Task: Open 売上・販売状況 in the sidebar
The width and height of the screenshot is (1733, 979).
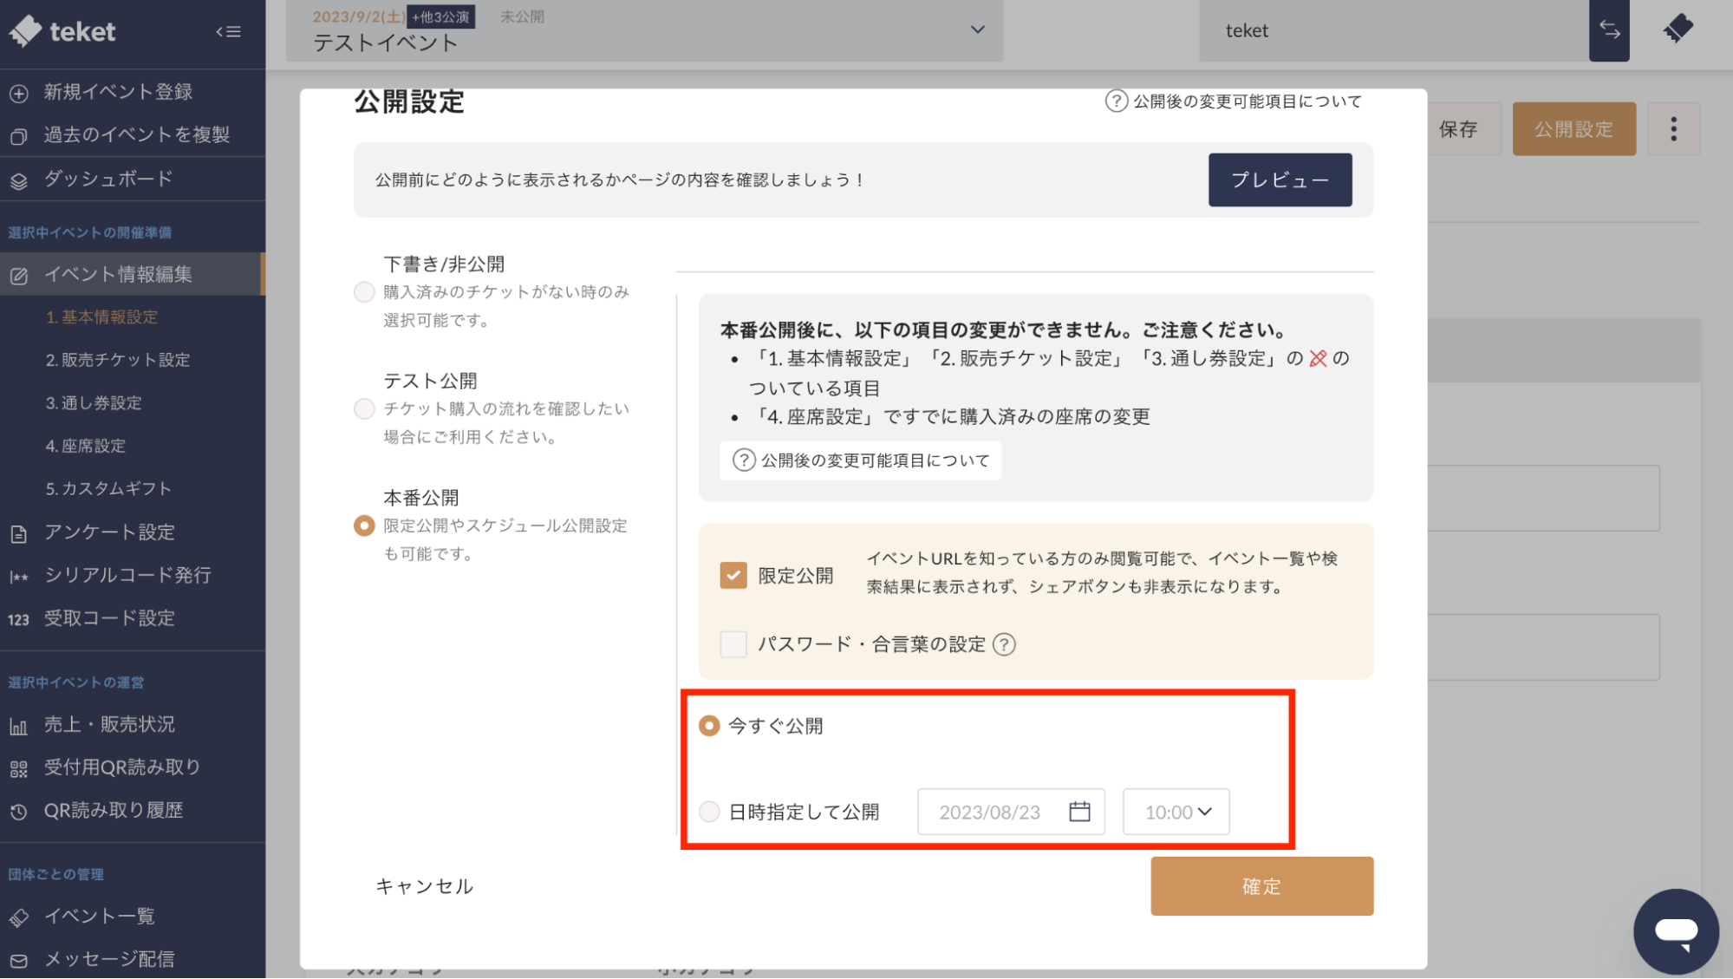Action: point(109,724)
